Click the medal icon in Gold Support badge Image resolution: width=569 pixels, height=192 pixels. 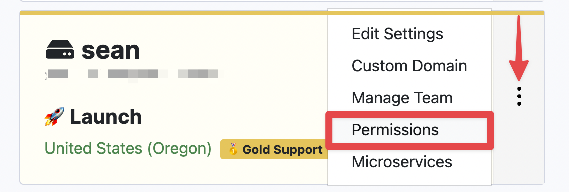point(233,149)
